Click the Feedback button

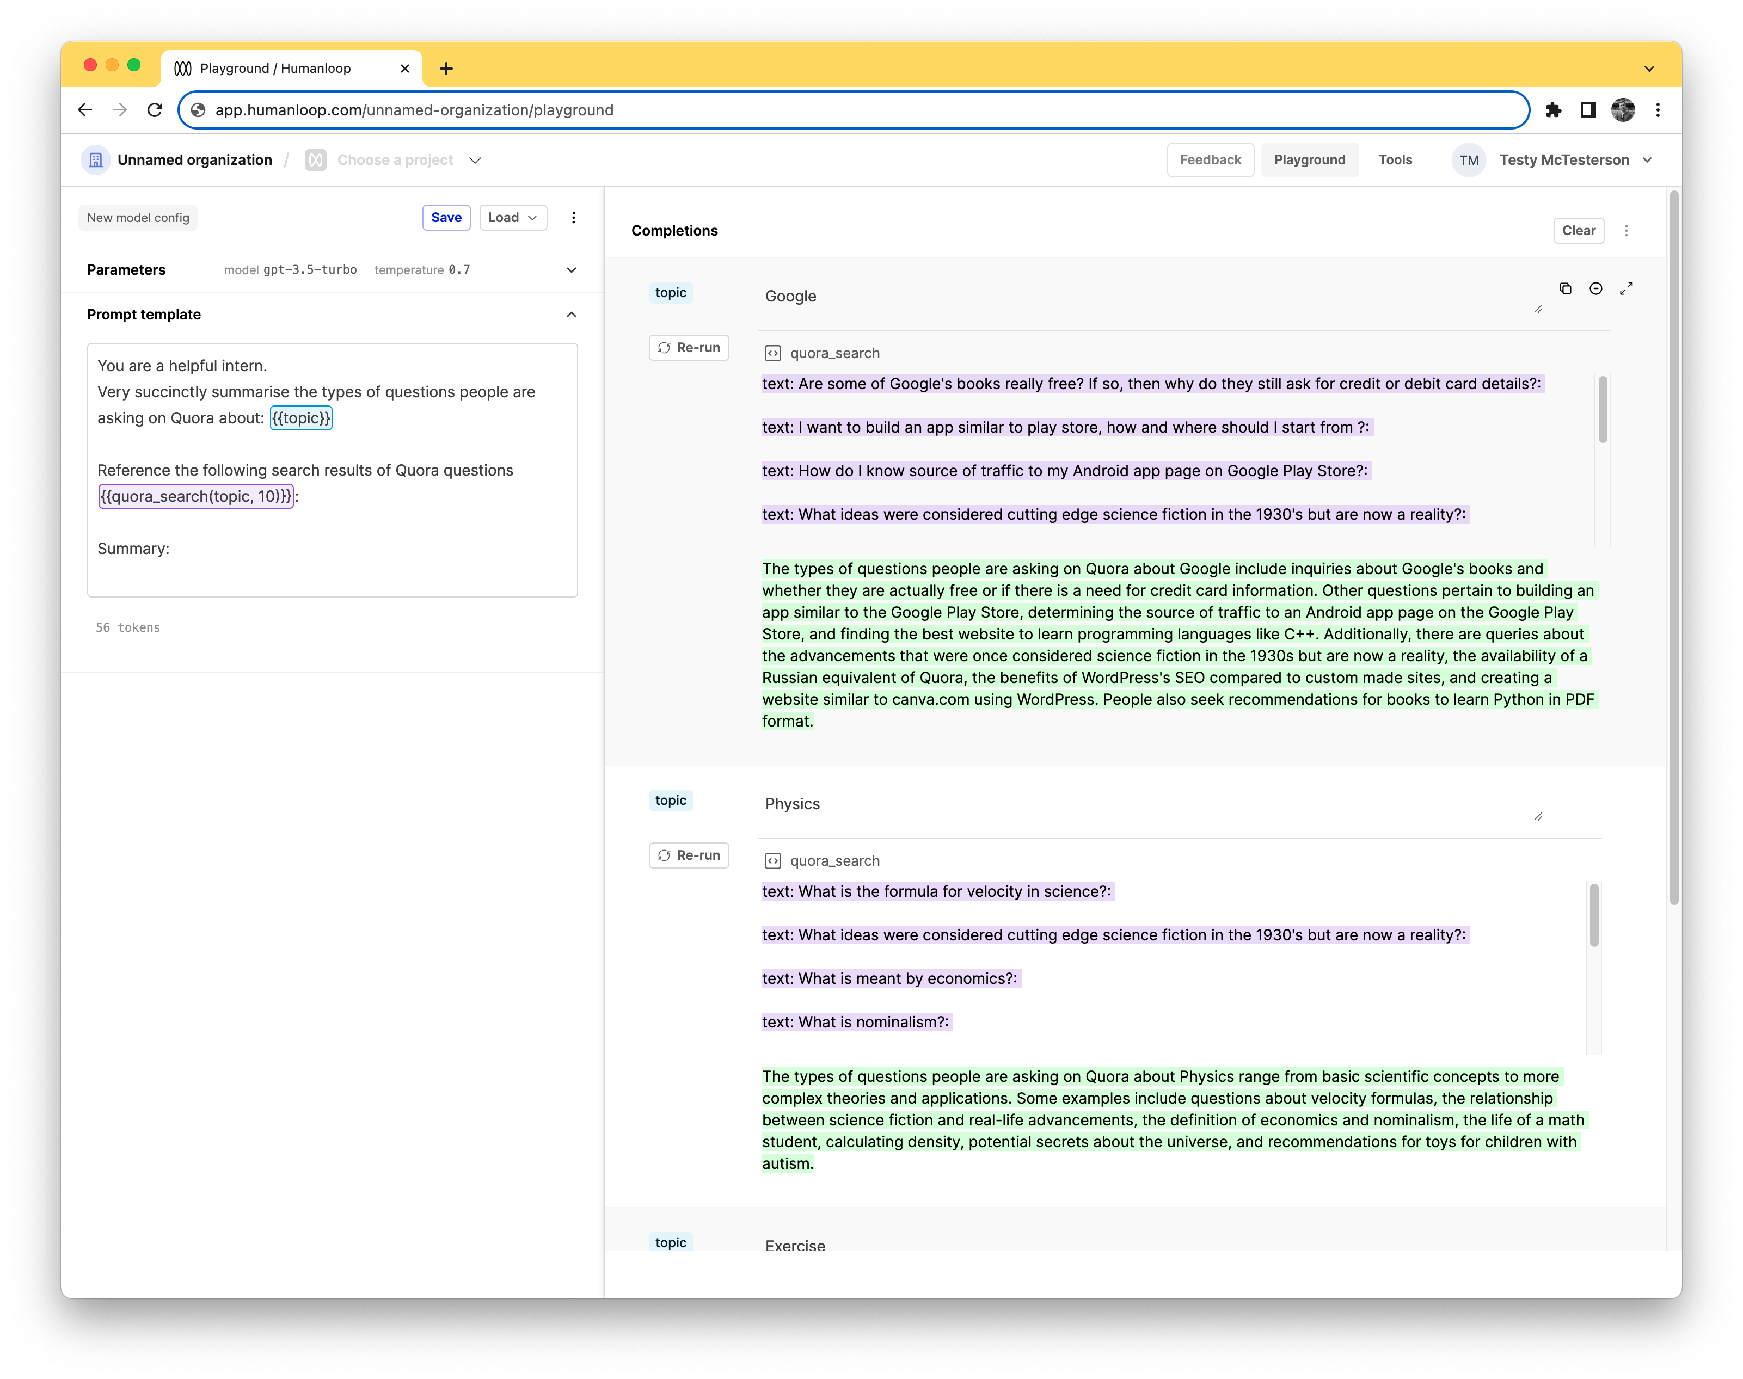[1210, 160]
